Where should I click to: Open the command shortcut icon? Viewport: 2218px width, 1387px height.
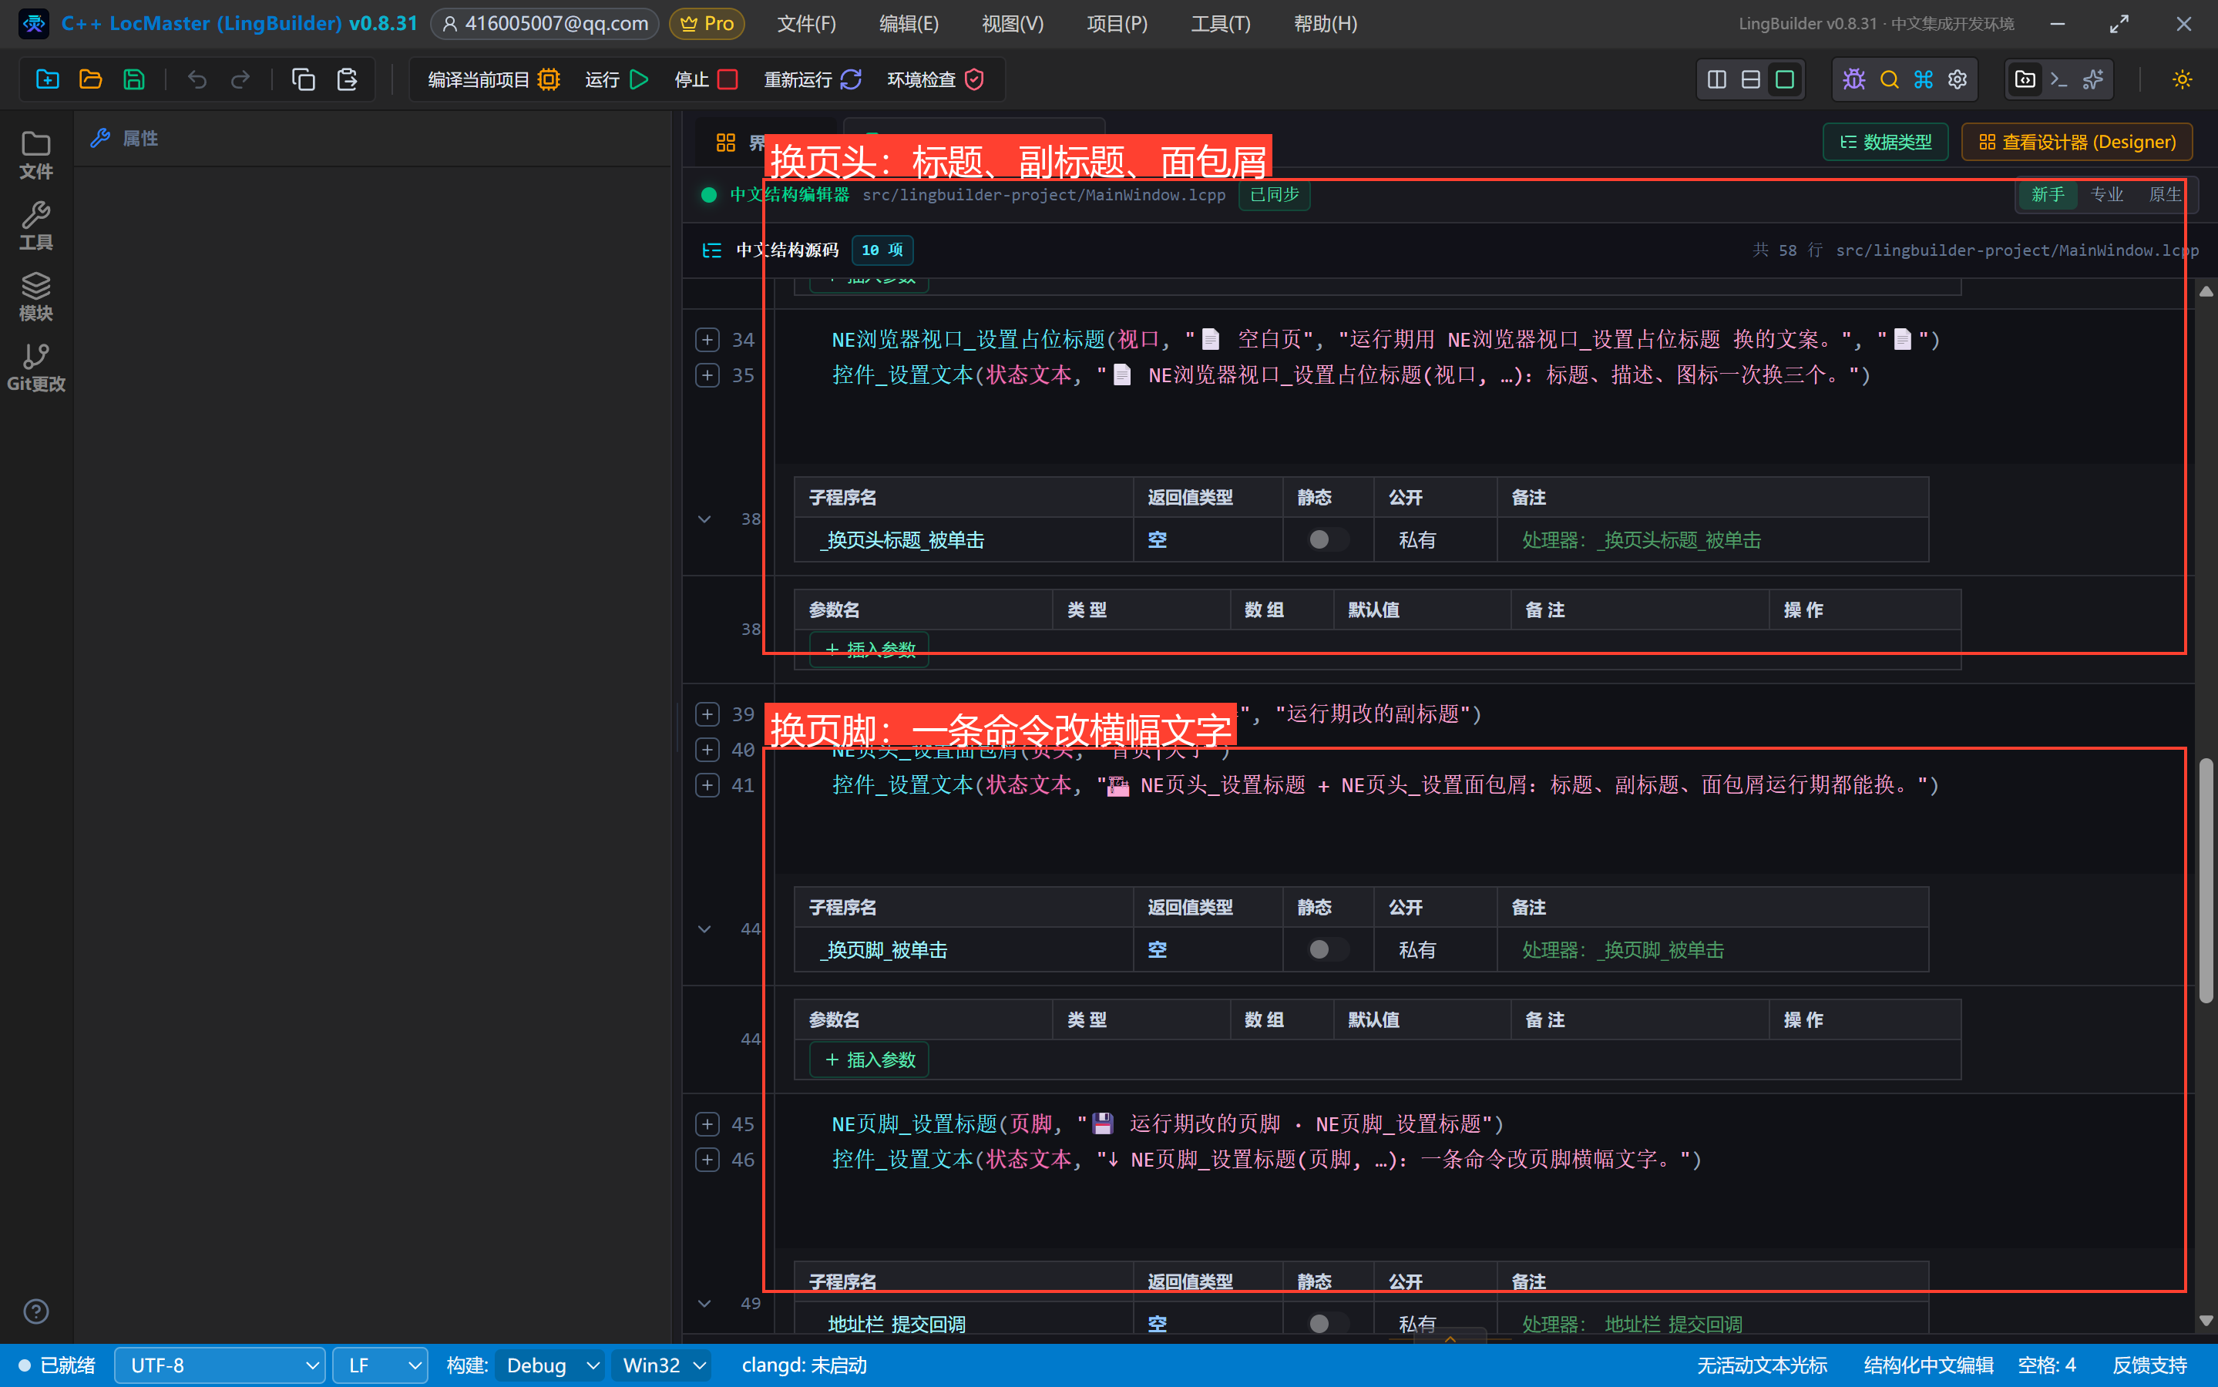click(1923, 80)
